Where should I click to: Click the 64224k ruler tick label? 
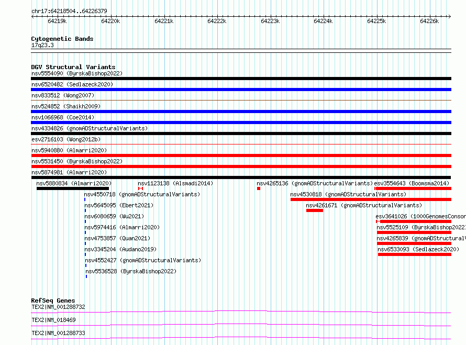[323, 21]
